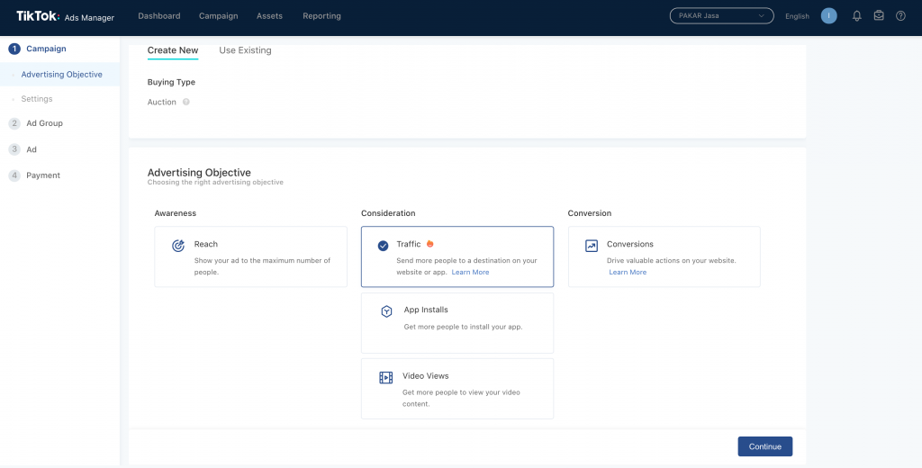The height and width of the screenshot is (468, 922).
Task: Click 'Get more people to install your app' text
Action: click(463, 327)
